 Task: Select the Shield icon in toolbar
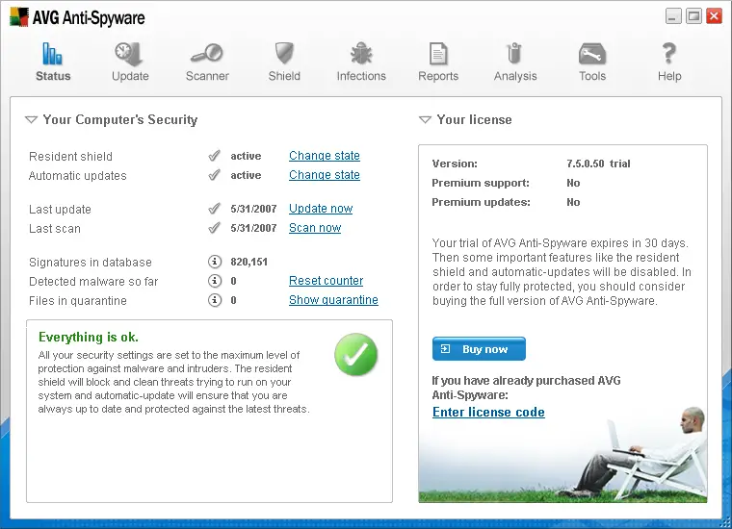coord(284,54)
